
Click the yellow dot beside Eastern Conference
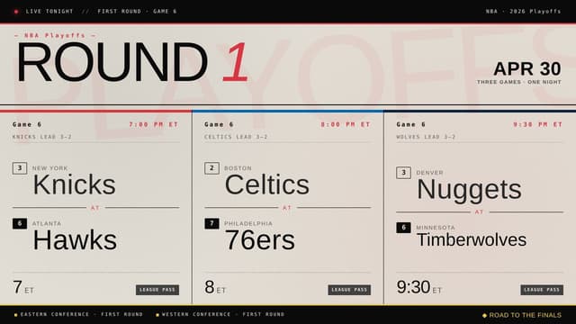pos(16,315)
